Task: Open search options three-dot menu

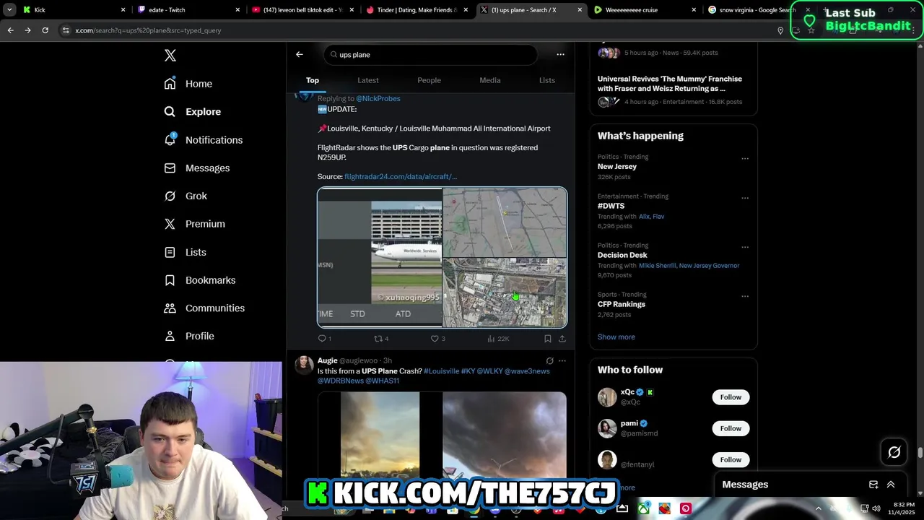Action: (x=560, y=54)
